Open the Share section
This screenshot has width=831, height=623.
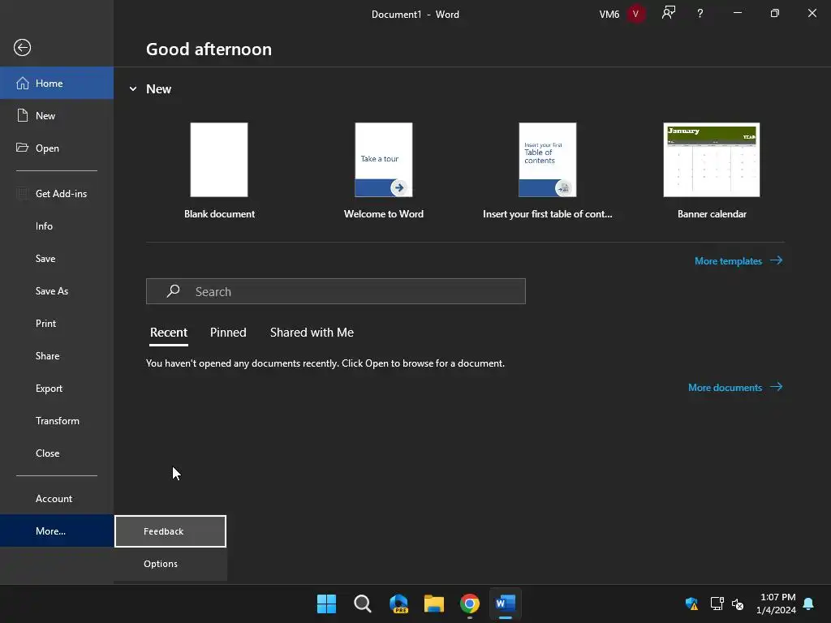coord(57,356)
